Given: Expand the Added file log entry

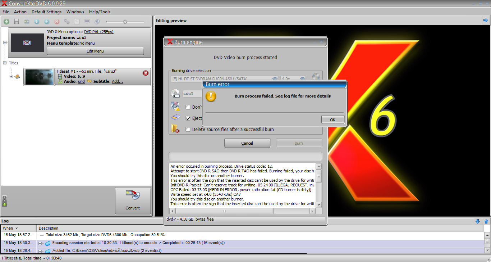Looking at the screenshot, I should [x=40, y=251].
